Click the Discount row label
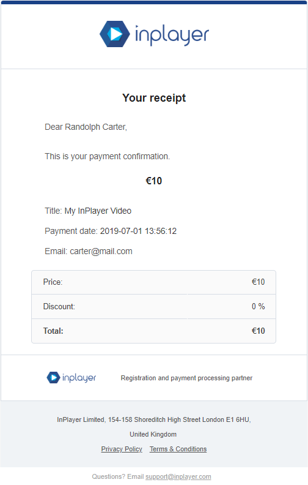 (x=59, y=307)
